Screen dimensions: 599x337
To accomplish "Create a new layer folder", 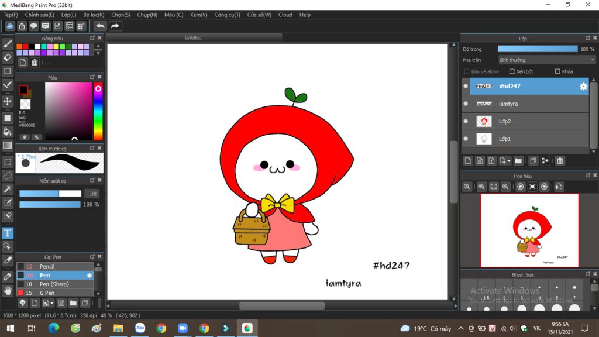I will (x=518, y=161).
